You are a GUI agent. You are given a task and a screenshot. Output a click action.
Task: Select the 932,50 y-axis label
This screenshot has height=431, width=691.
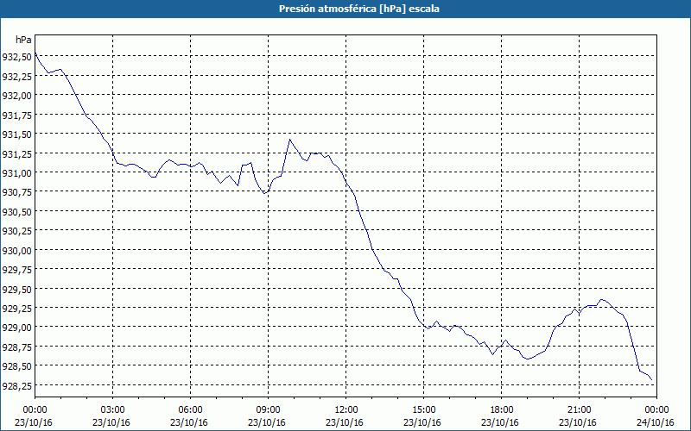click(16, 56)
